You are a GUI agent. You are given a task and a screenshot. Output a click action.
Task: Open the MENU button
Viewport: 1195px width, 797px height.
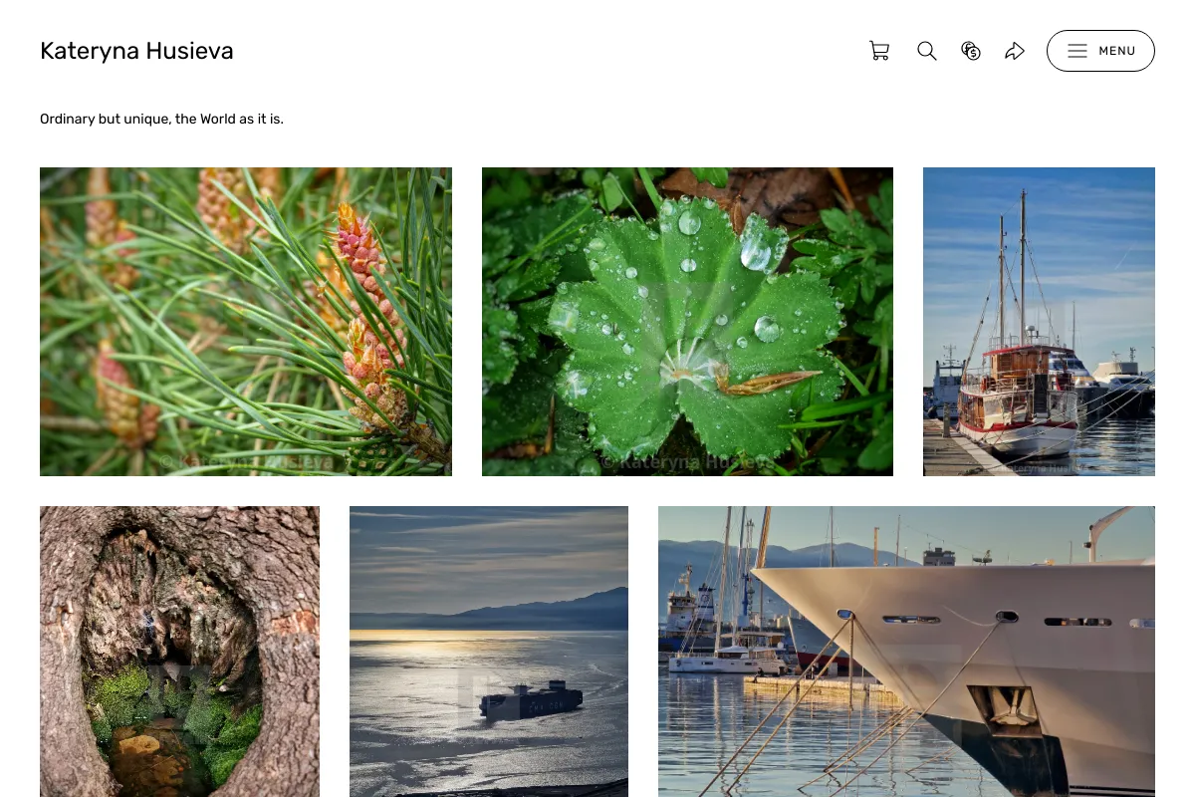click(x=1100, y=51)
